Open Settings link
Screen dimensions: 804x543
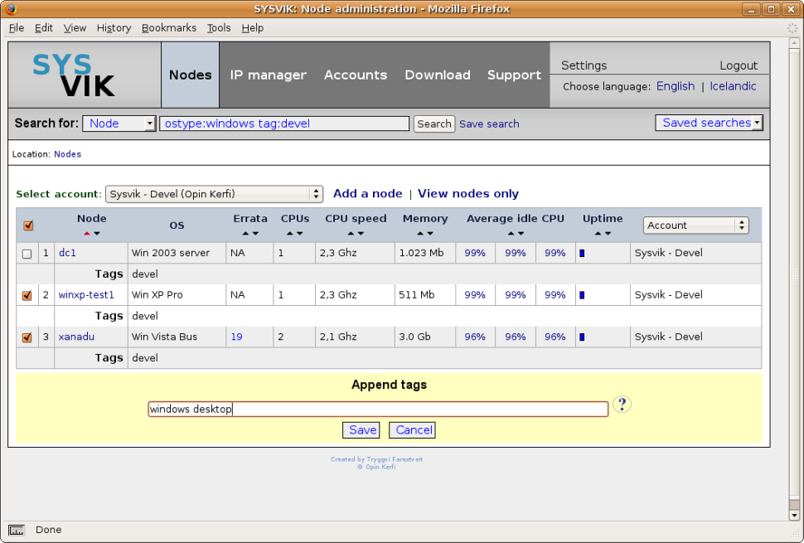584,65
